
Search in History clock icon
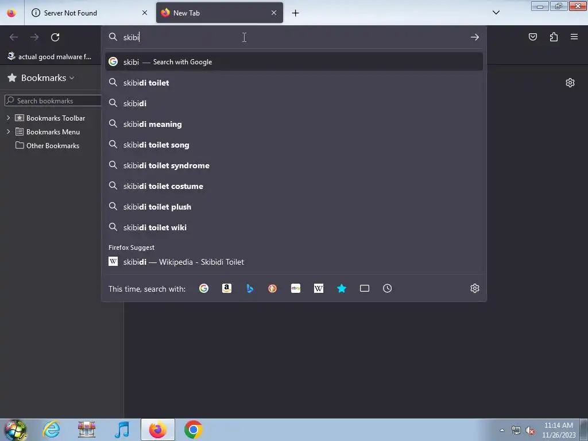click(388, 288)
